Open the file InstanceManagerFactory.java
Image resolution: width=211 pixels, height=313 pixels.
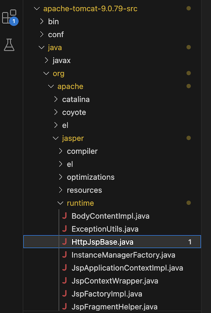click(123, 255)
